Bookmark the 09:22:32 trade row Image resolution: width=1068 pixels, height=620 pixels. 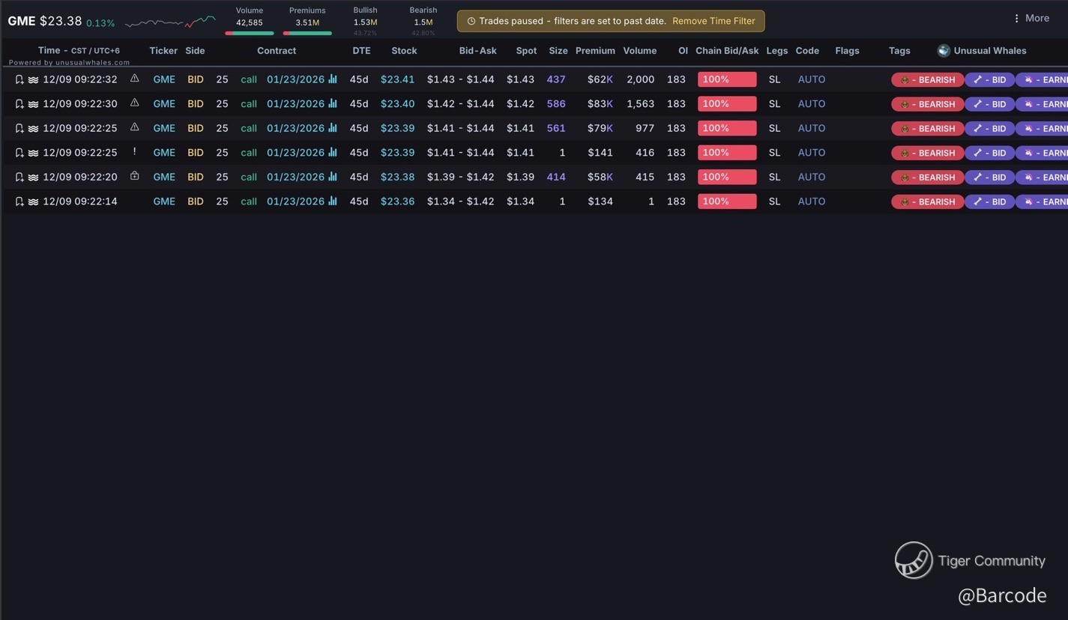pos(19,79)
